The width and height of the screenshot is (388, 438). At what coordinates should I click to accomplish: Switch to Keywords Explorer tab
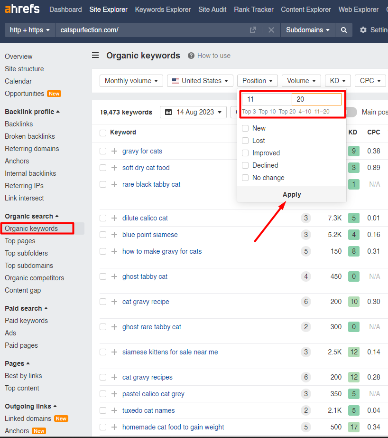point(163,10)
